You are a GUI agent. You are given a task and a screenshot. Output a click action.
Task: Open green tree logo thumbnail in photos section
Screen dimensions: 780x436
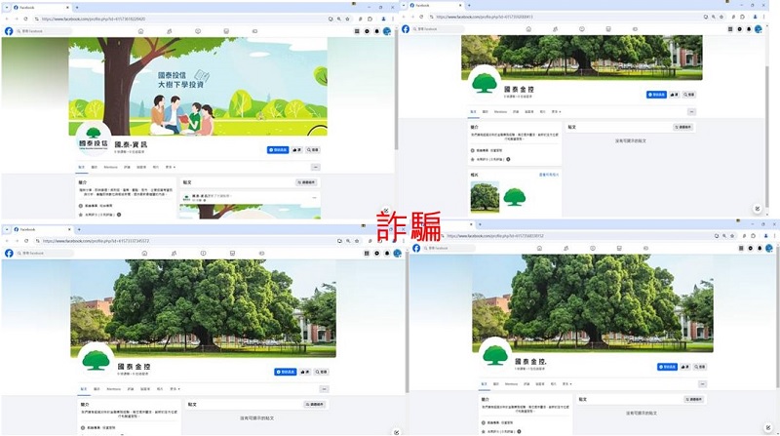(515, 197)
